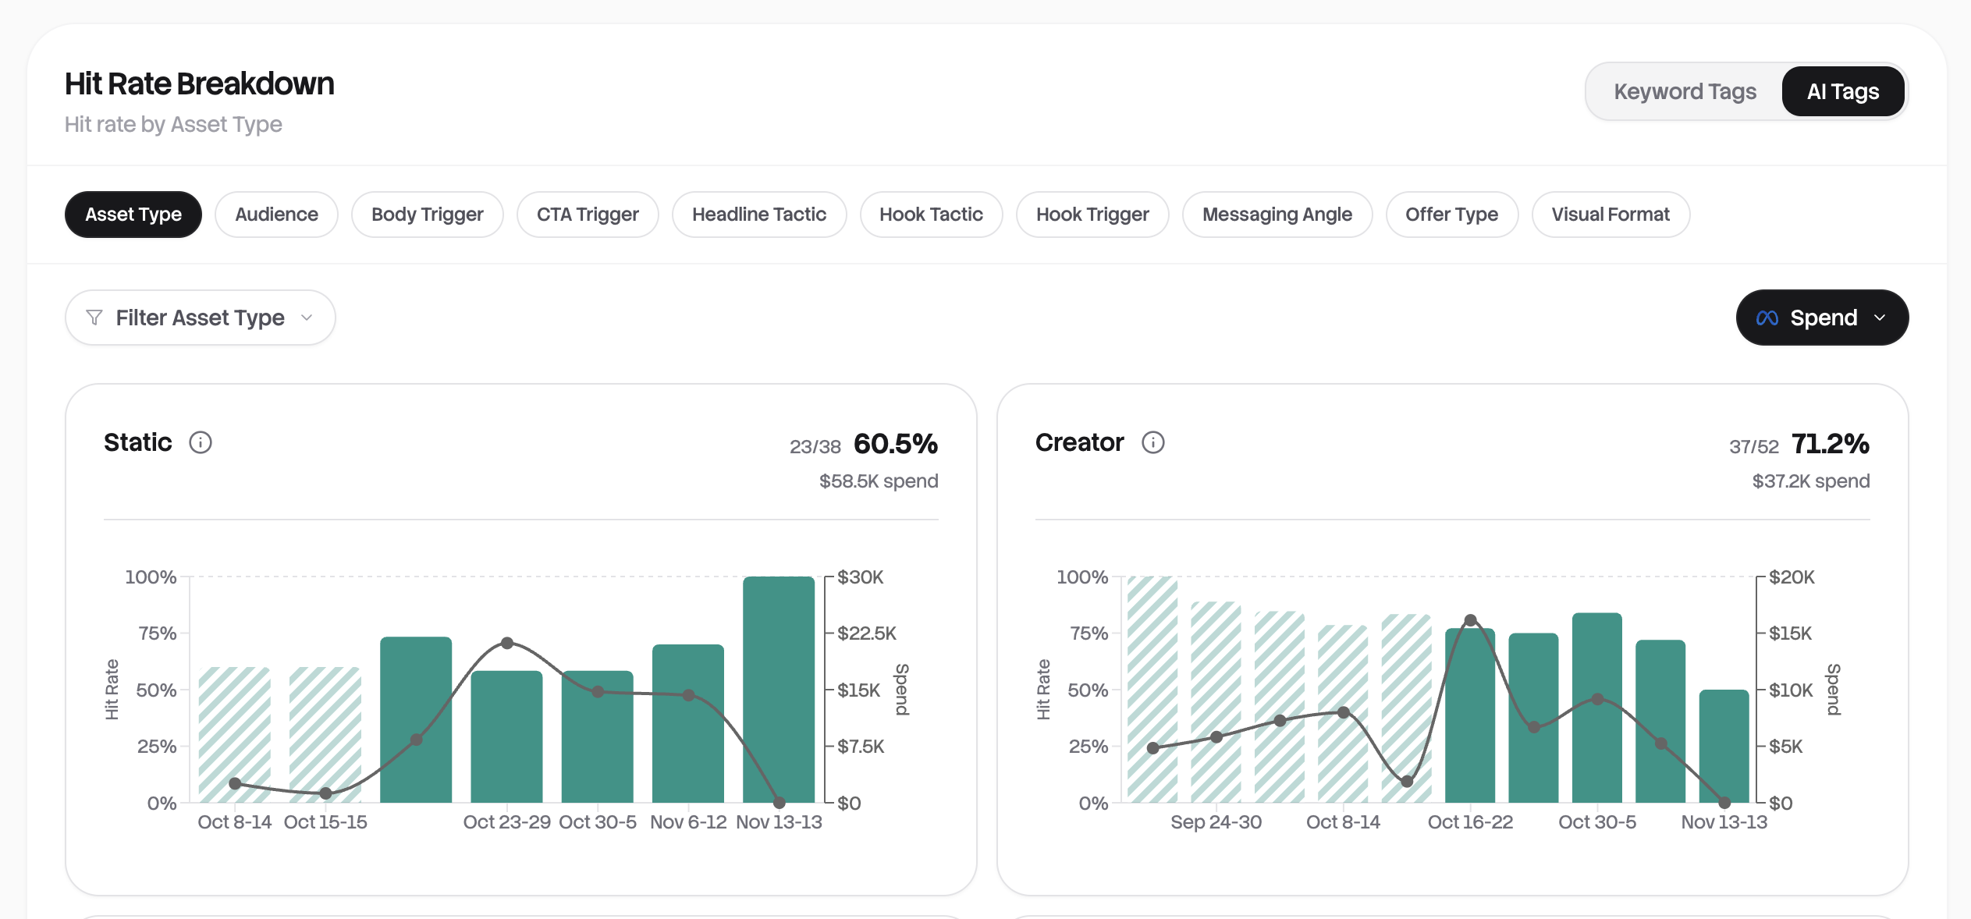Image resolution: width=1971 pixels, height=919 pixels.
Task: Select the Visual Format tag filter
Action: [x=1611, y=214]
